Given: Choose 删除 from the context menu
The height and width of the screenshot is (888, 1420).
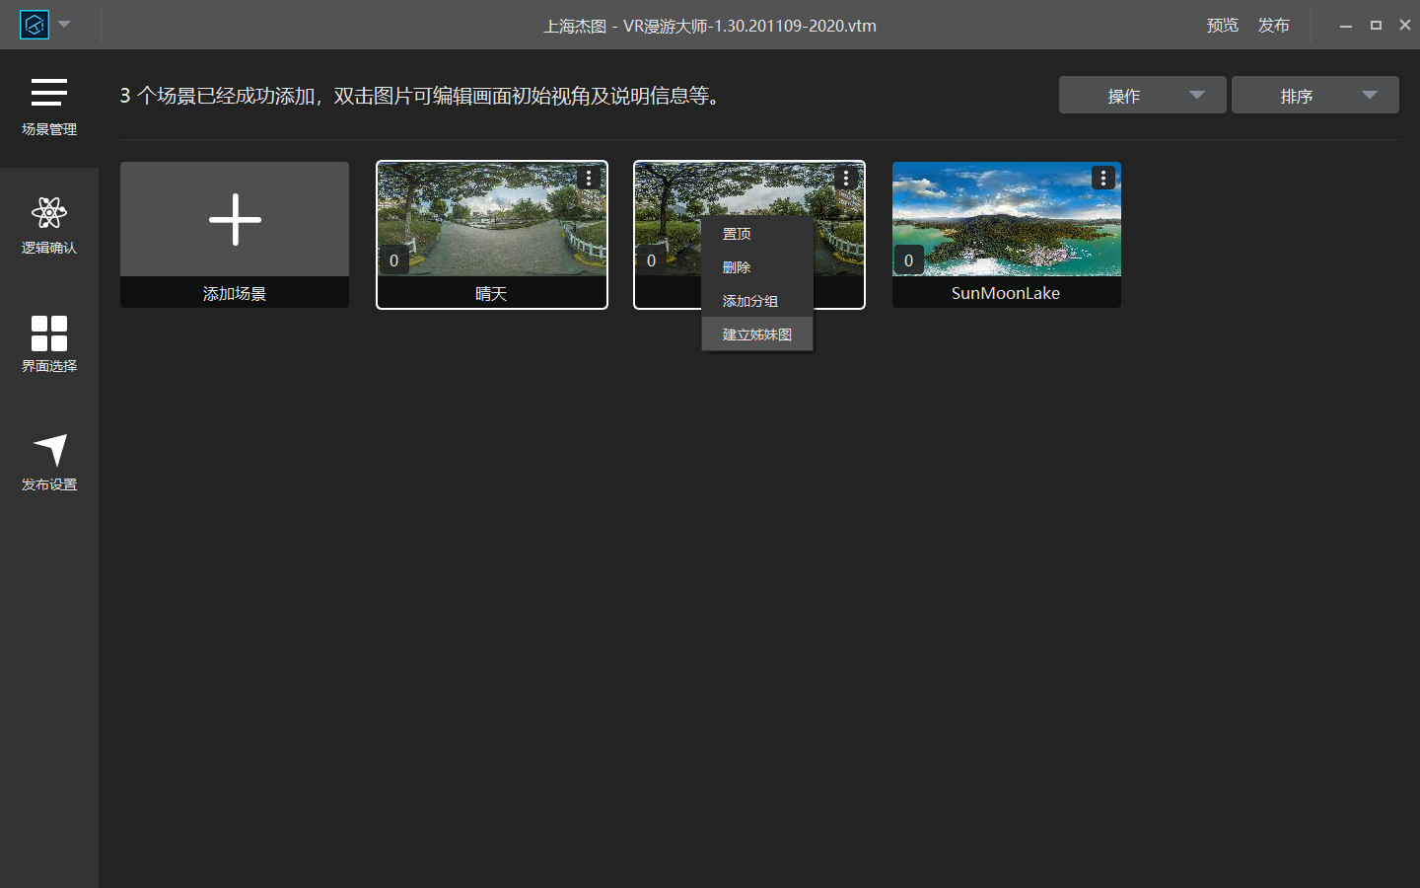Looking at the screenshot, I should [737, 267].
